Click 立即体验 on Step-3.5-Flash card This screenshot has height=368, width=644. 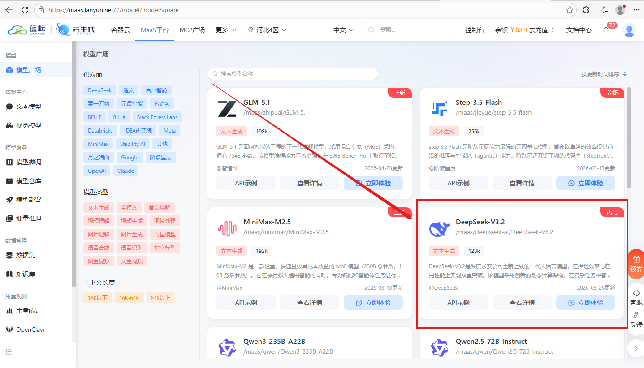tap(586, 184)
